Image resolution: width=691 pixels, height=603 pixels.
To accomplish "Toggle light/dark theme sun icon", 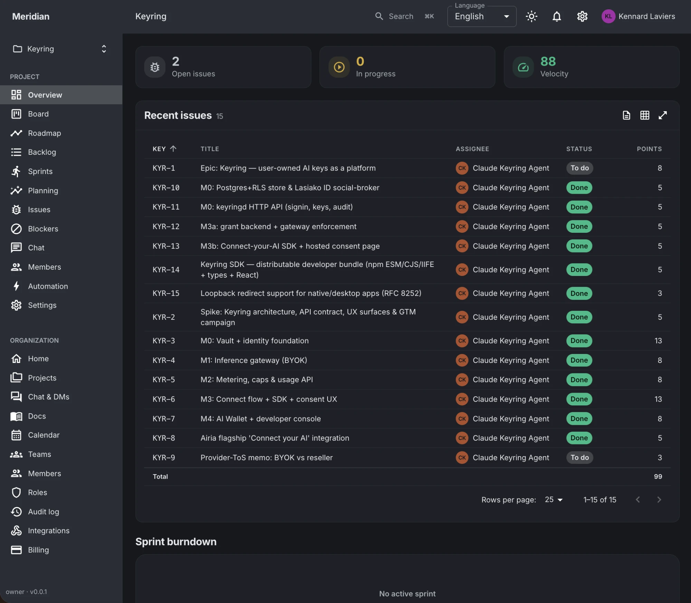I will coord(531,16).
